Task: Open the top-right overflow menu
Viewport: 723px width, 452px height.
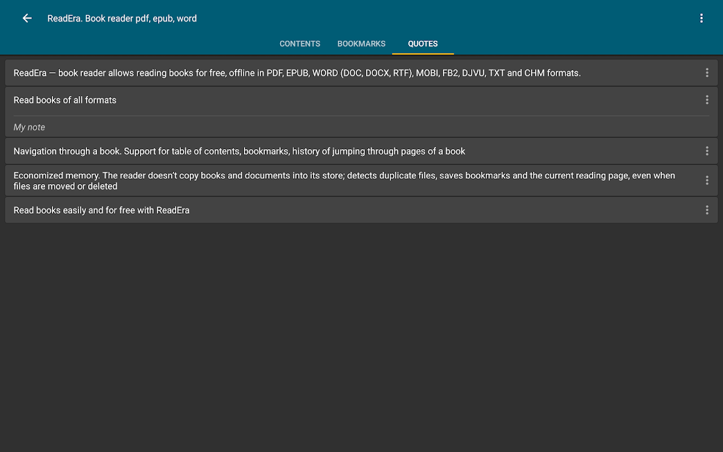Action: coord(701,18)
